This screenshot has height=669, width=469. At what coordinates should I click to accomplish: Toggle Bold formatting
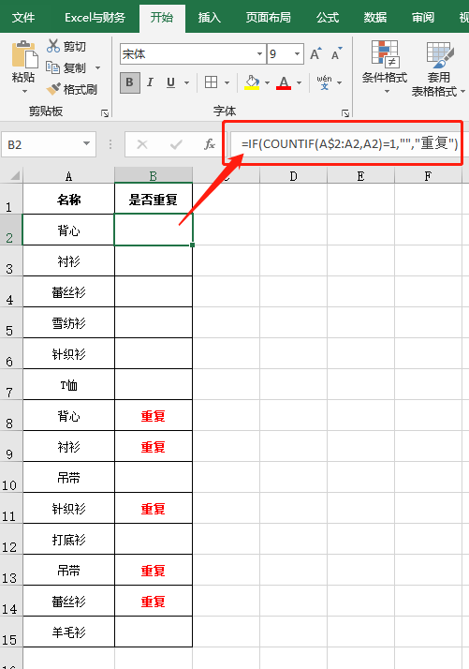[129, 82]
